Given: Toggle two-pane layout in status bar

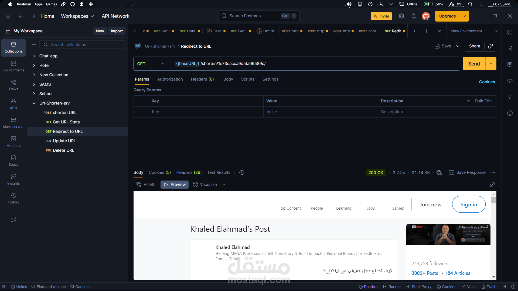Looking at the screenshot, I should click(x=504, y=287).
